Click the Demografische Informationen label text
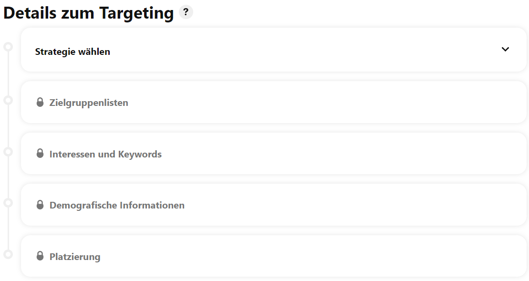The image size is (529, 281). tap(117, 205)
